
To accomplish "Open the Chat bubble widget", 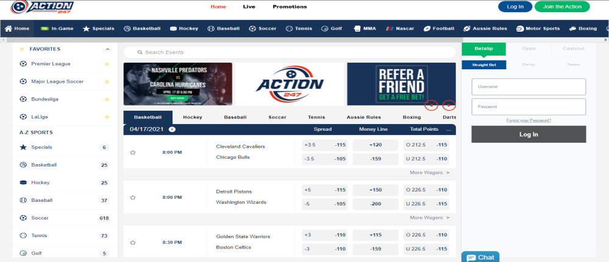I will tap(480, 257).
